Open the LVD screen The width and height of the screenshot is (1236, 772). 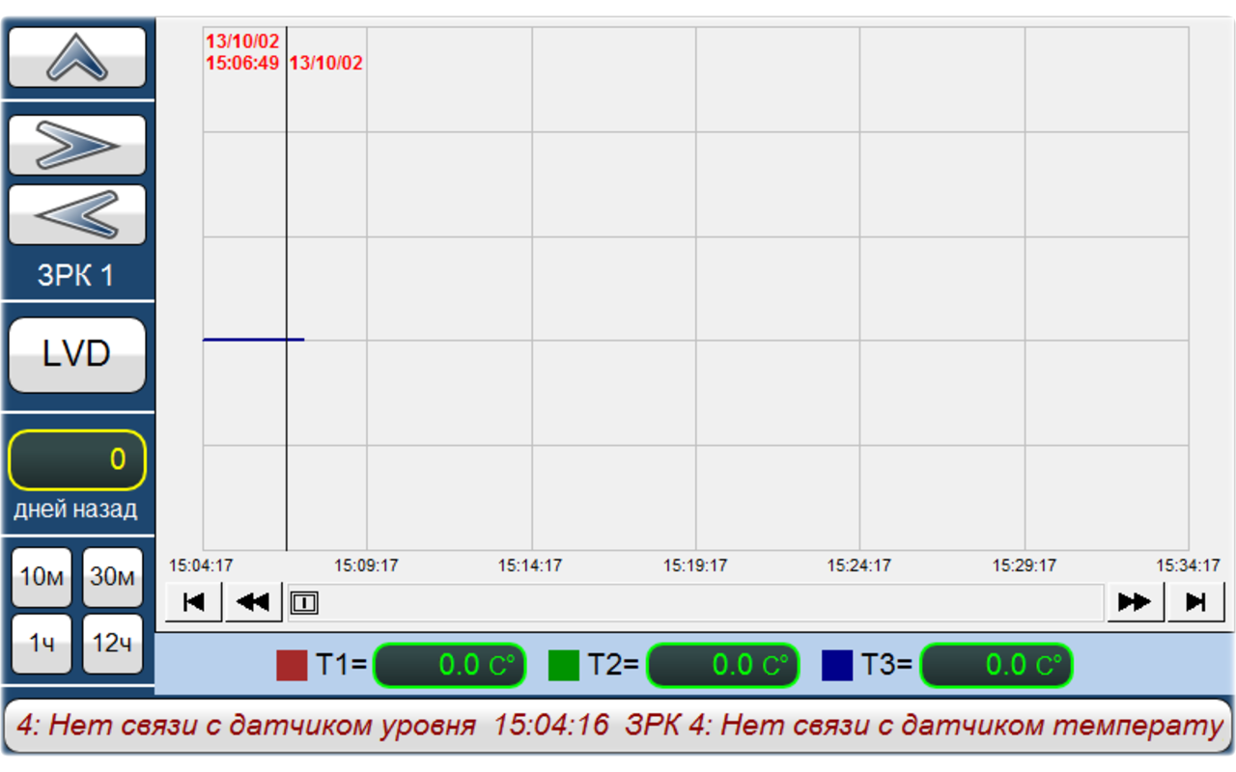[x=77, y=354]
